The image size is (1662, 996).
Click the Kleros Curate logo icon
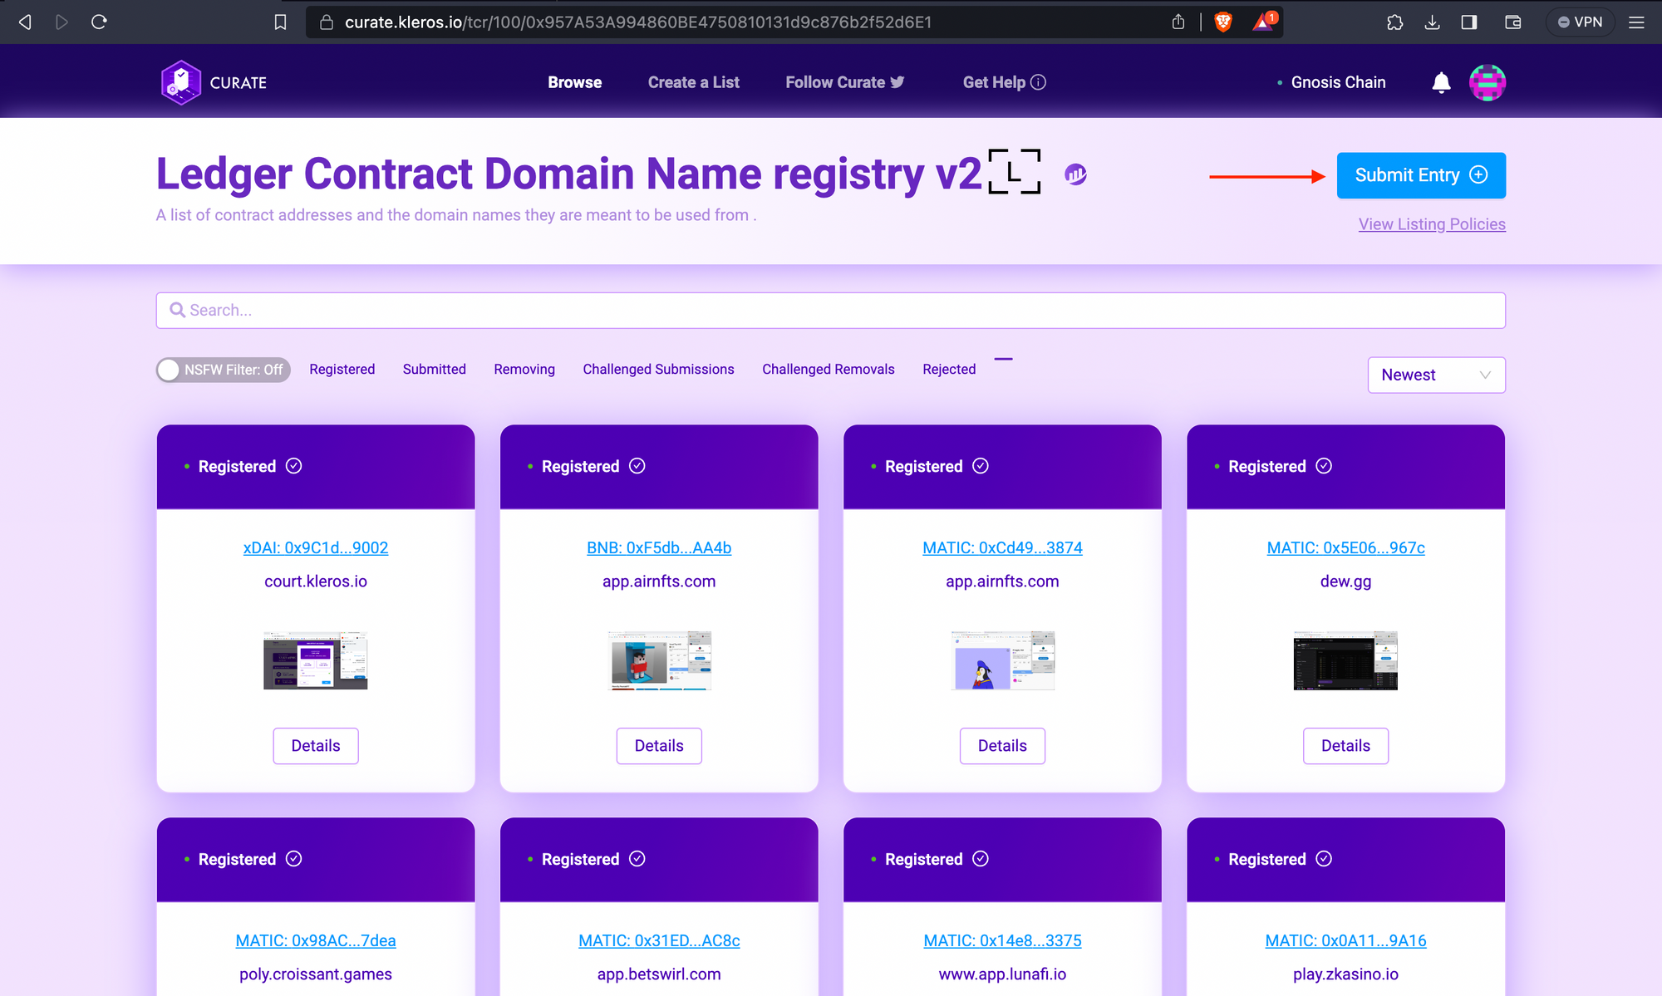tap(181, 82)
